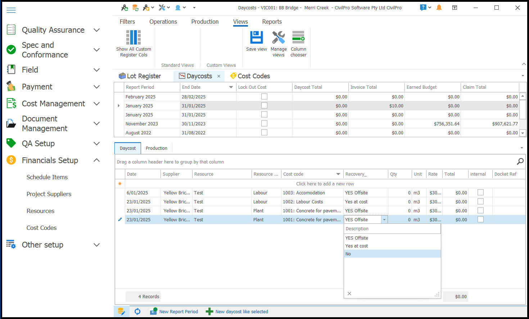Toggle Lock Out Cost for November 2023
The width and height of the screenshot is (529, 319).
click(264, 124)
